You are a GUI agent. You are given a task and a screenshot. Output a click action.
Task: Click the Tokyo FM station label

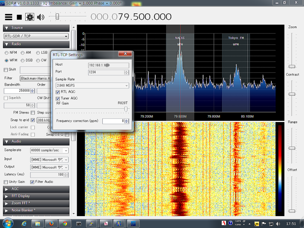pyautogui.click(x=236, y=38)
